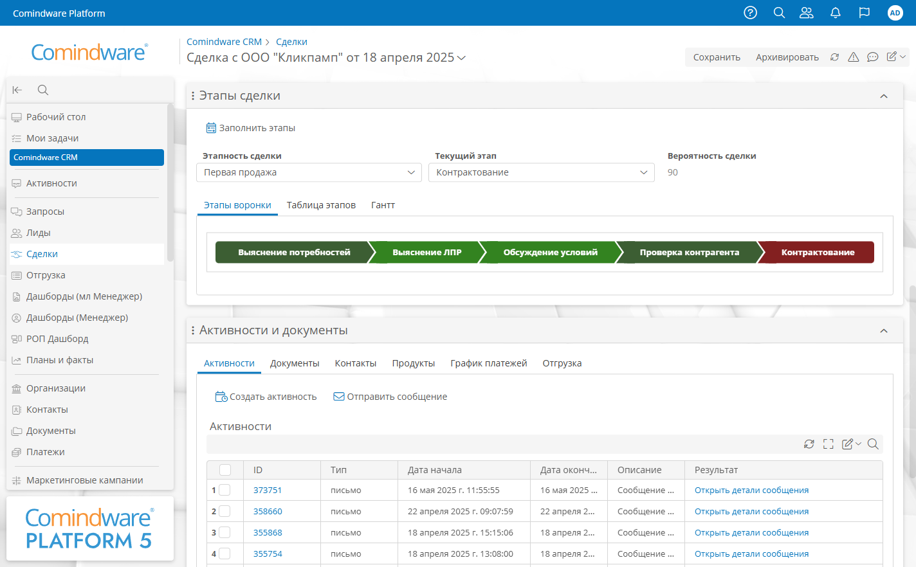Viewport: 916px width, 567px height.
Task: Check the row for ID 355868
Action: point(224,532)
